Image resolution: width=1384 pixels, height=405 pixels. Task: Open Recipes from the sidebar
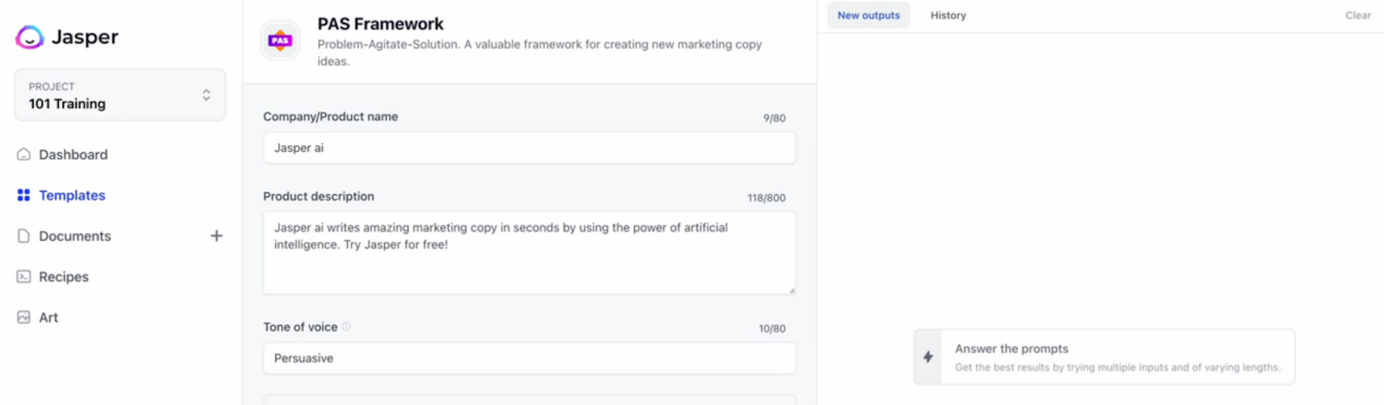click(x=64, y=276)
